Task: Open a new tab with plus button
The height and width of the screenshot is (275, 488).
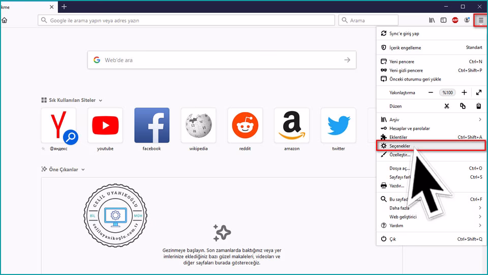Action: click(64, 7)
